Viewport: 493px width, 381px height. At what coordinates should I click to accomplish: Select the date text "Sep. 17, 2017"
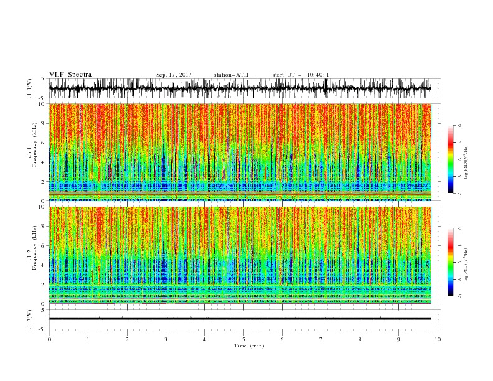[174, 75]
